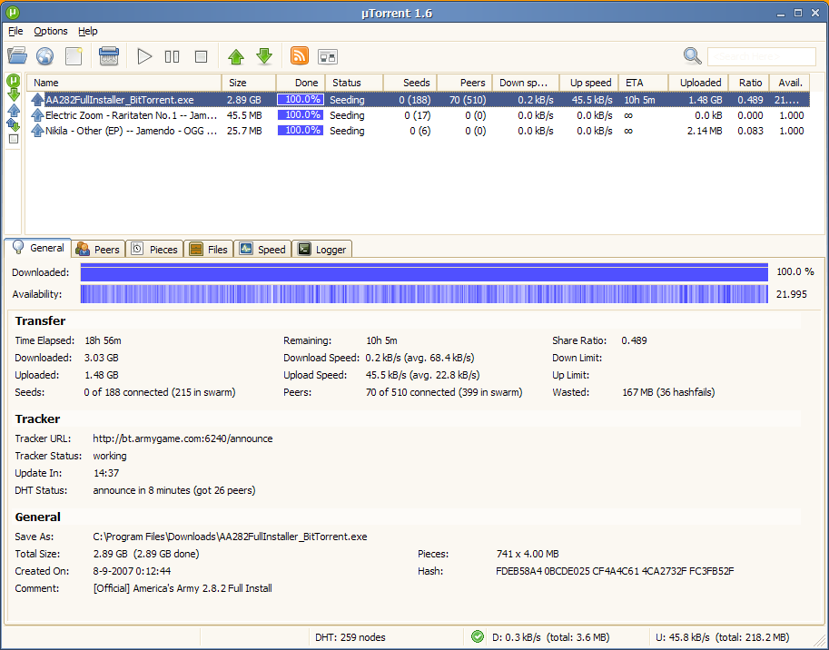829x650 pixels.
Task: Sort torrents by the Peers column header
Action: pos(465,83)
